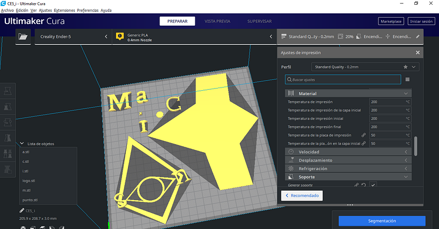439x229 pixels.
Task: Select the Rotate tool in left toolbar
Action: click(7, 122)
